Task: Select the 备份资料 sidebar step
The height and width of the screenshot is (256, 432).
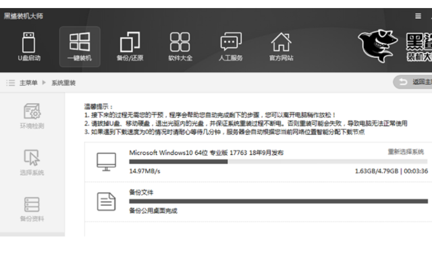Action: pos(32,209)
